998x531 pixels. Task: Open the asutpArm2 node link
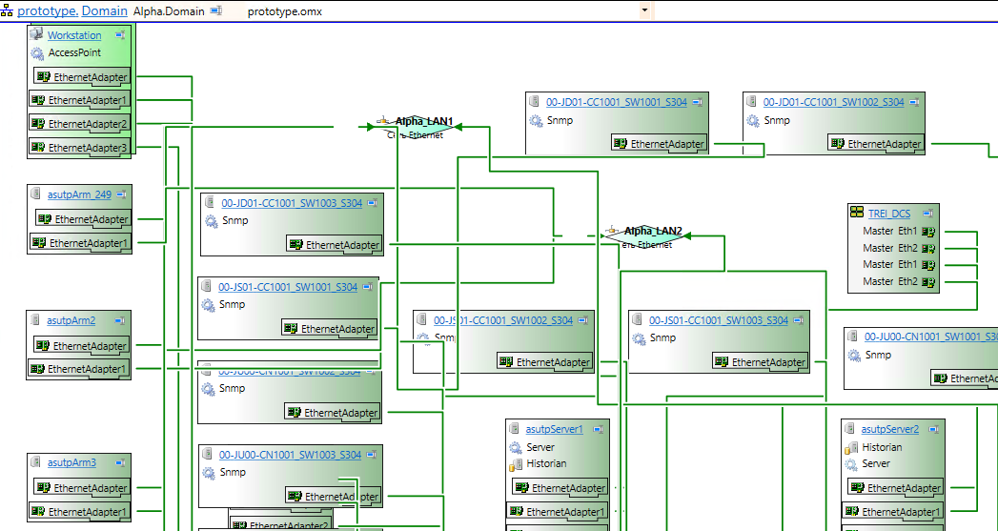tap(71, 320)
